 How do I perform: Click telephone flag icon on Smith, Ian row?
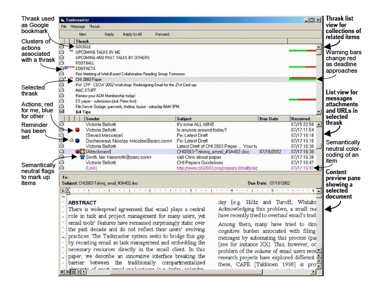[x=83, y=157]
